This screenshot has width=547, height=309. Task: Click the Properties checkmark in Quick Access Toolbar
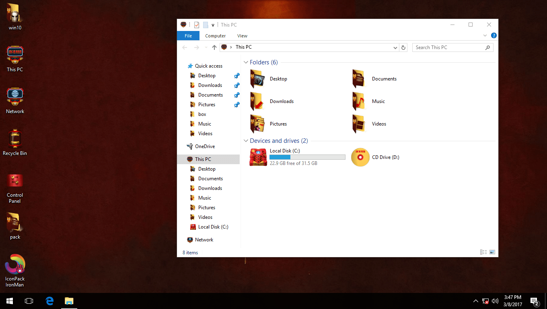point(196,25)
